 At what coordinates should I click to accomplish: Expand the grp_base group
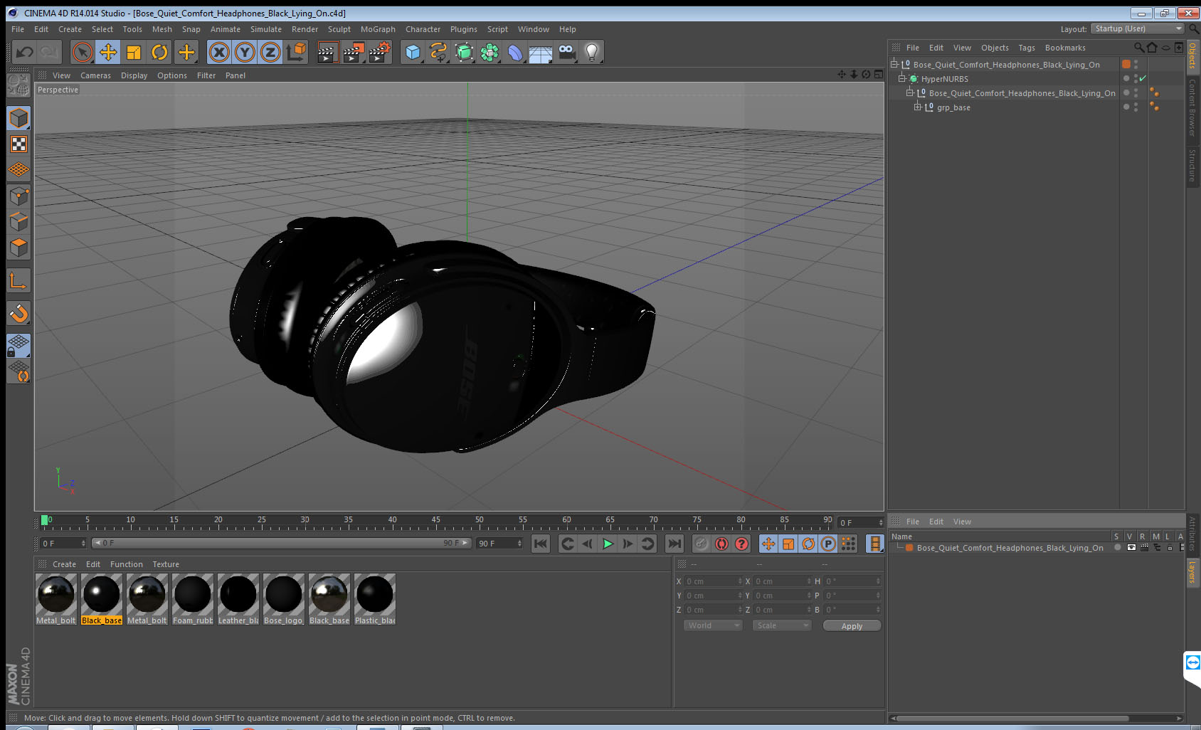pos(918,107)
